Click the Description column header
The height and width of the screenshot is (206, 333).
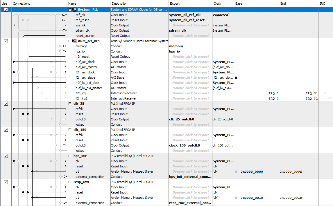(x=119, y=3)
